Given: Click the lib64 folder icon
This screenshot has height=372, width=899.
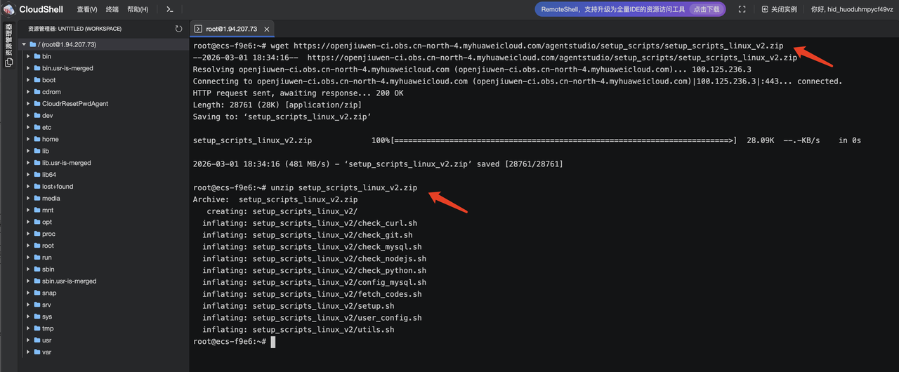Looking at the screenshot, I should [37, 174].
